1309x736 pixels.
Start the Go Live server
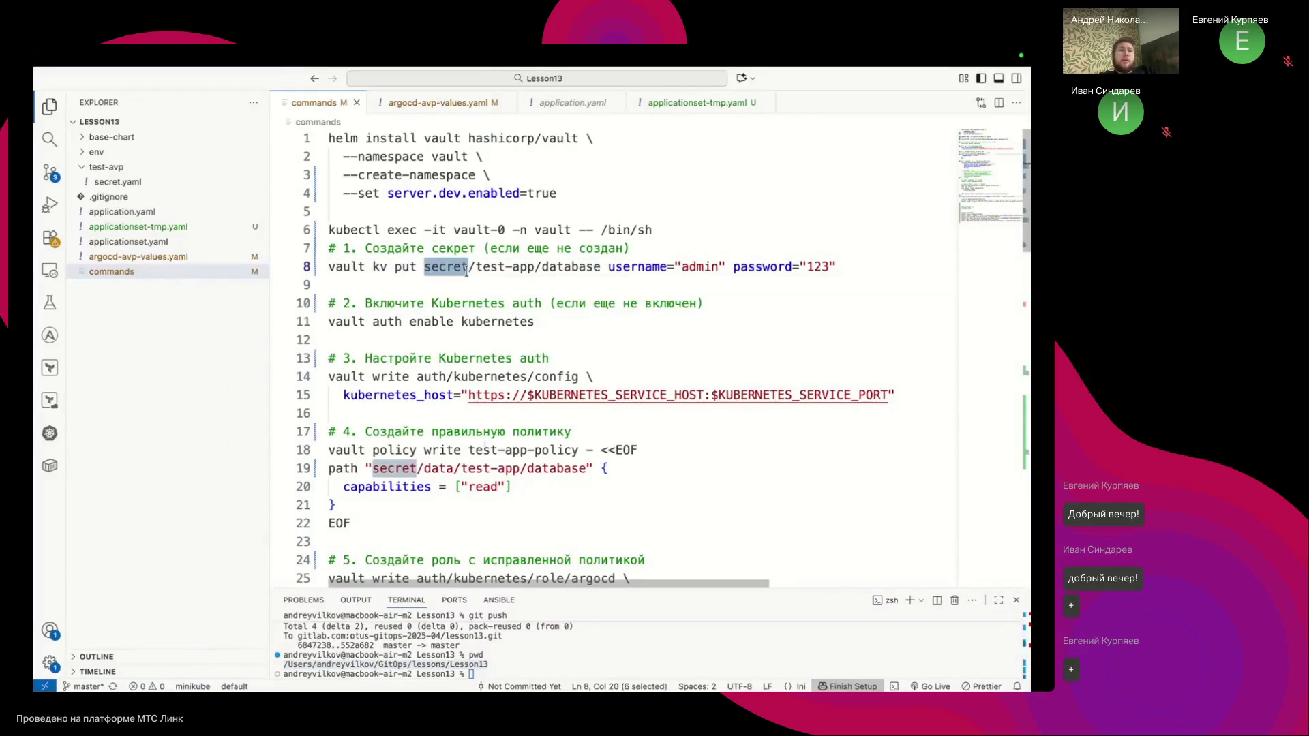930,686
